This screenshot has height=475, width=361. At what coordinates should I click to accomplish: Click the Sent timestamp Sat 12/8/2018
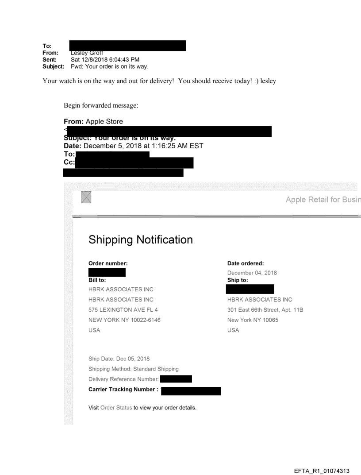107,59
